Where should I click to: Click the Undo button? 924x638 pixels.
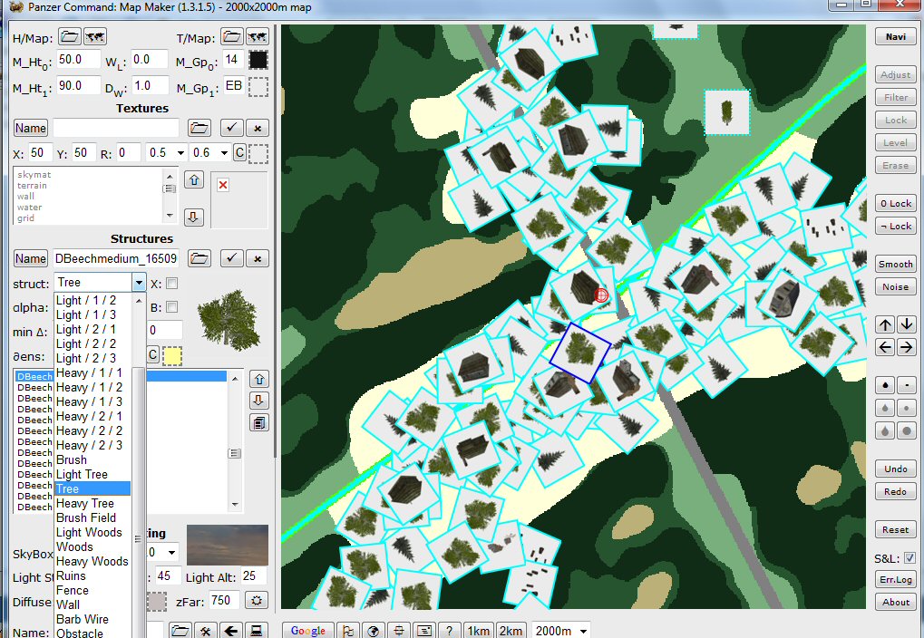coord(896,469)
